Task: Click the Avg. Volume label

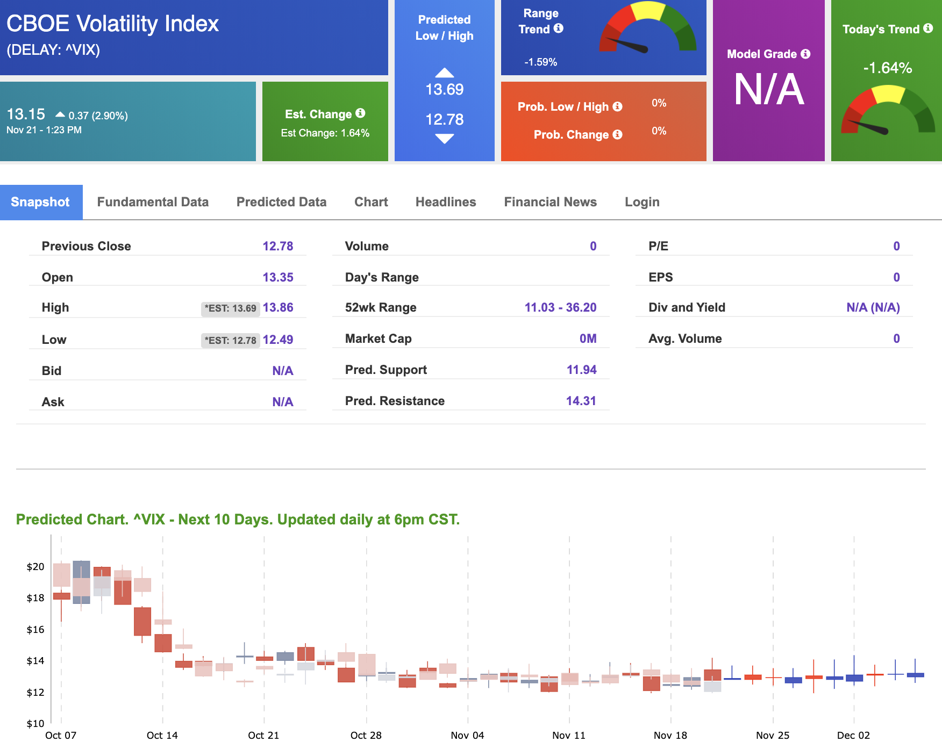Action: pyautogui.click(x=685, y=339)
